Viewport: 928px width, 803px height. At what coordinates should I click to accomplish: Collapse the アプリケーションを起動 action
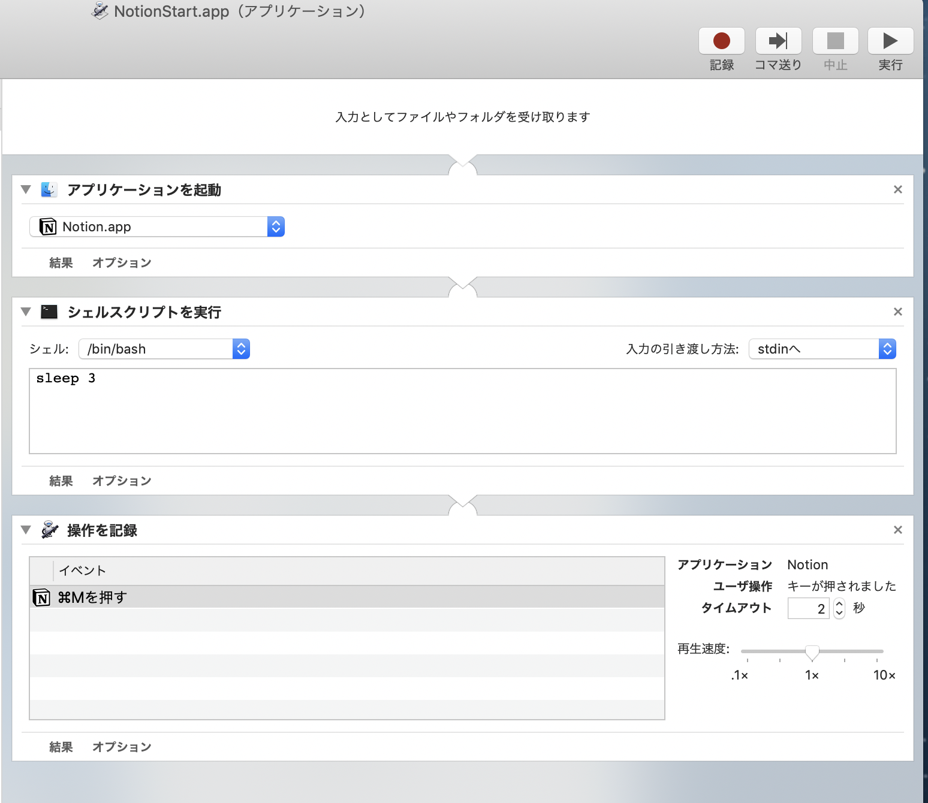pyautogui.click(x=26, y=189)
